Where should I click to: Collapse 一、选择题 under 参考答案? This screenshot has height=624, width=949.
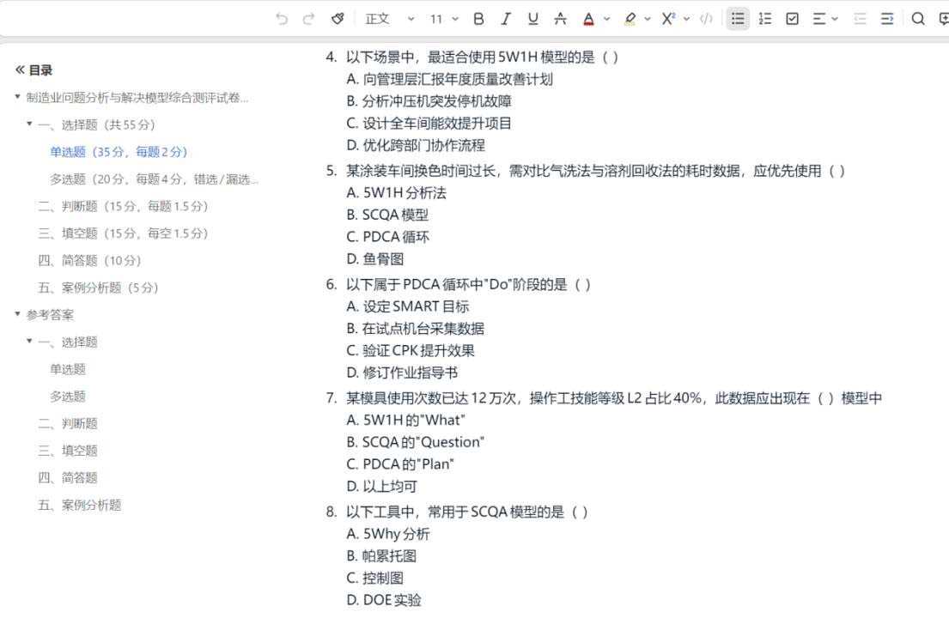pos(29,341)
